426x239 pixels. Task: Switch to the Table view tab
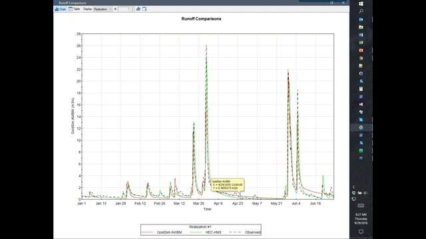[74, 9]
